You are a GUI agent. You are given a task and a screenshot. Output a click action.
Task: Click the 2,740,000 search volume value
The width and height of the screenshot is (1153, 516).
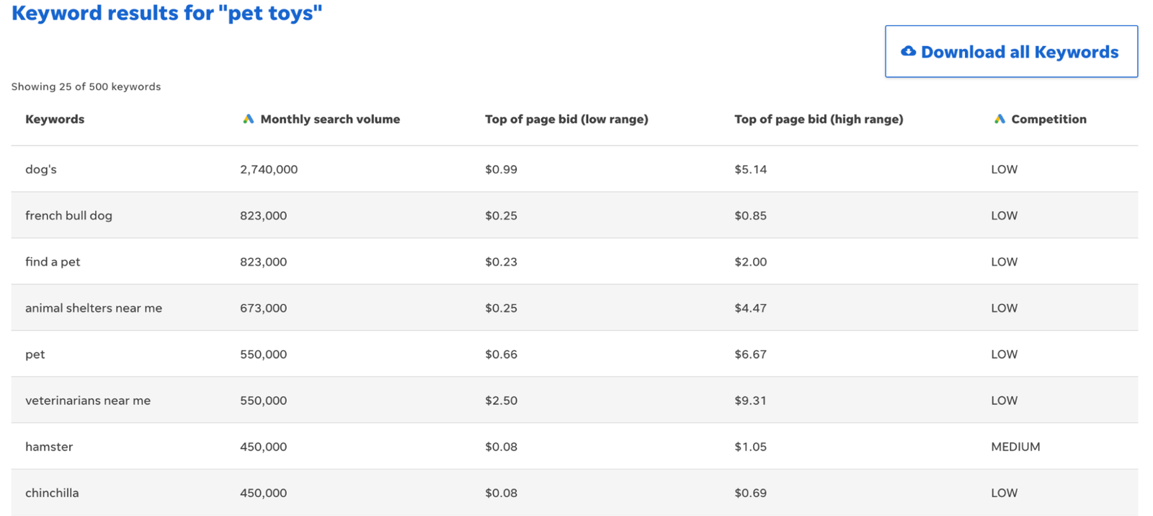(269, 169)
